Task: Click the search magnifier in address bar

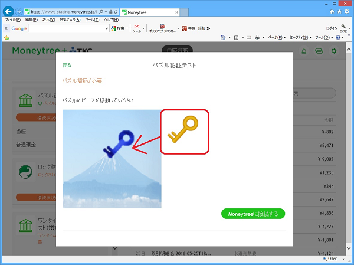Action: tap(101, 12)
